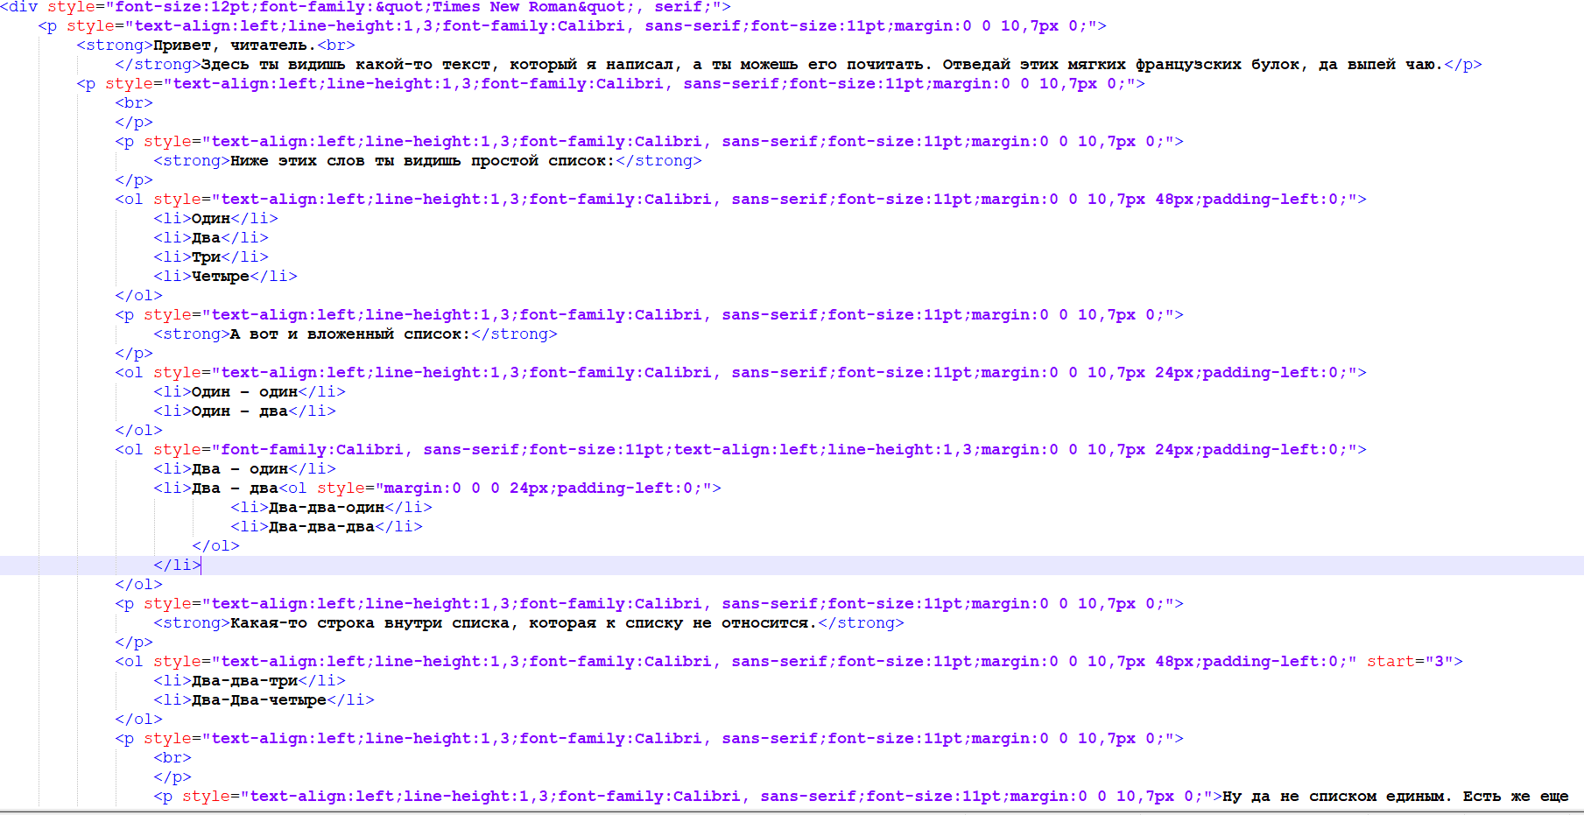
Task: Click the text А вот и вложенный список
Action: click(350, 334)
